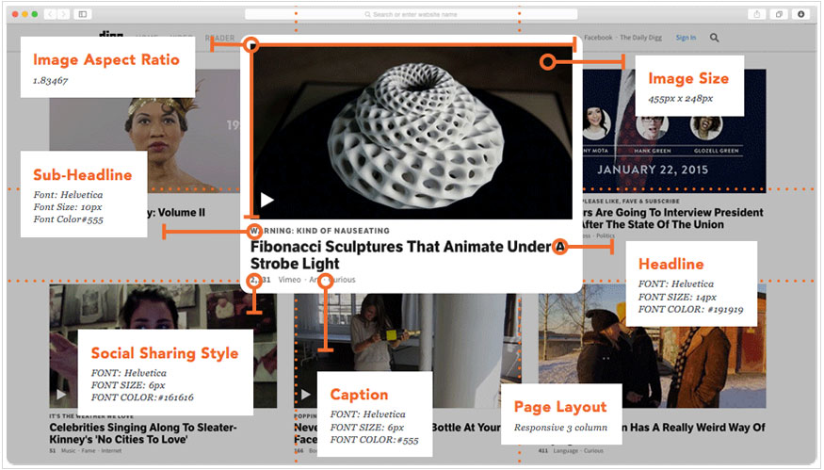Open the Fibonacci sculpture thumbnail image
824x470 pixels.
(412, 133)
